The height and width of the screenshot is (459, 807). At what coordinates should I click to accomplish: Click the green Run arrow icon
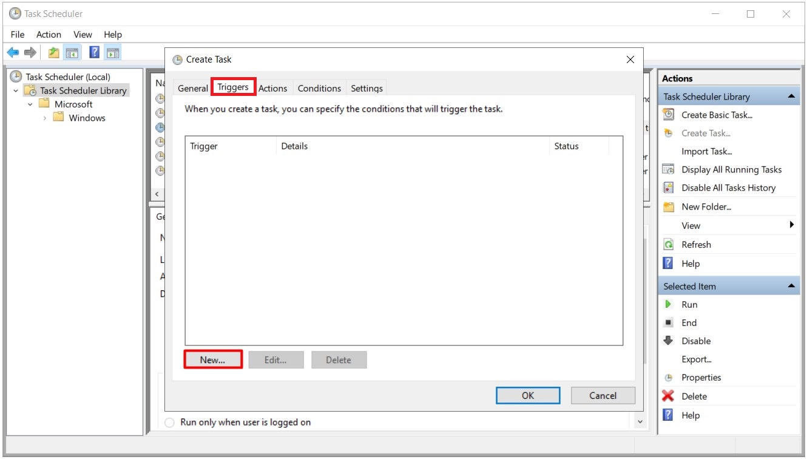[x=668, y=304]
